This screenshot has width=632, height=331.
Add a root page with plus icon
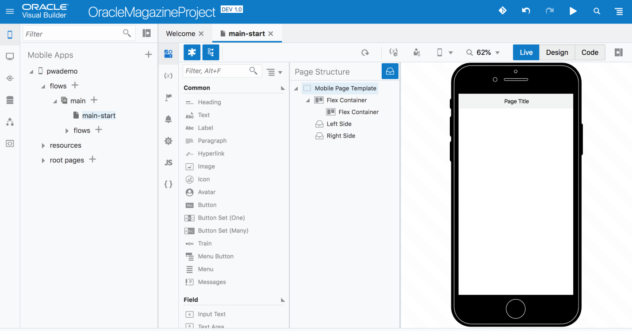click(92, 159)
